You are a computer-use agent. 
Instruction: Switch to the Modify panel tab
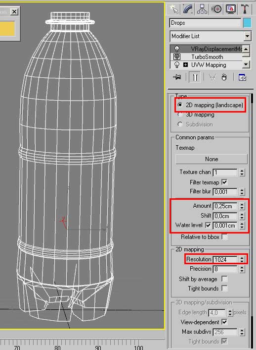pyautogui.click(x=188, y=9)
